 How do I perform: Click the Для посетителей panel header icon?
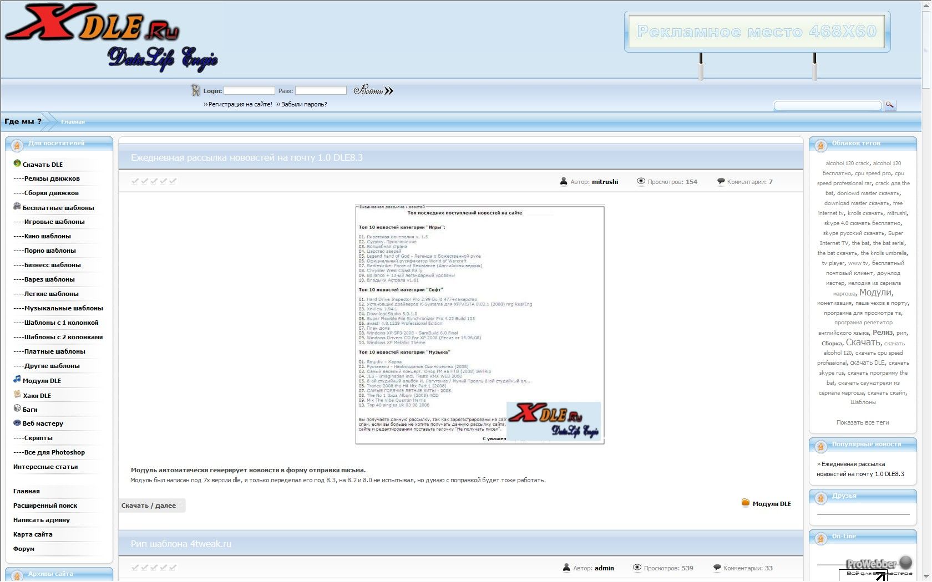(17, 145)
